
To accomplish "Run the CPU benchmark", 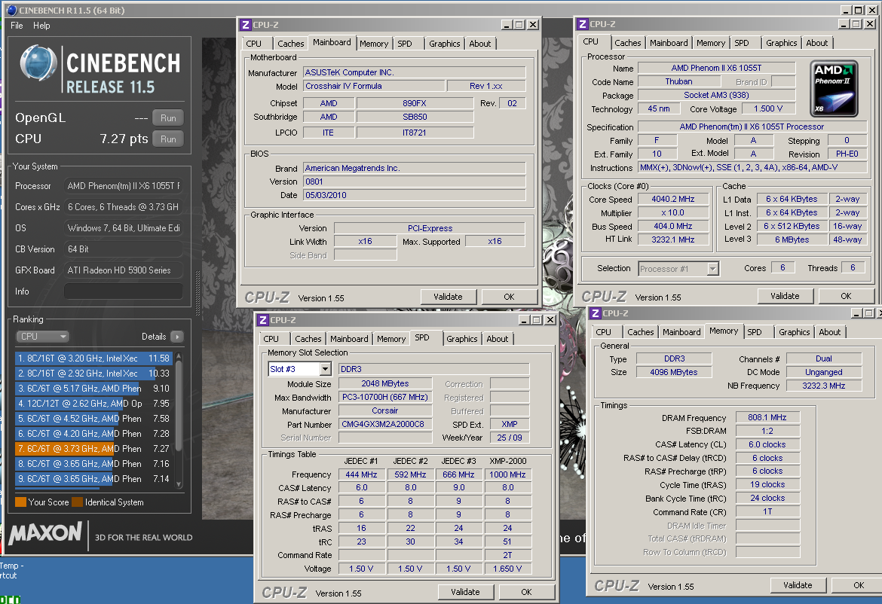I will click(x=168, y=139).
